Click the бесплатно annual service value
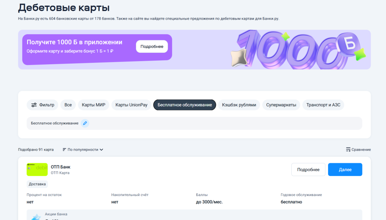The height and width of the screenshot is (220, 386). 291,202
